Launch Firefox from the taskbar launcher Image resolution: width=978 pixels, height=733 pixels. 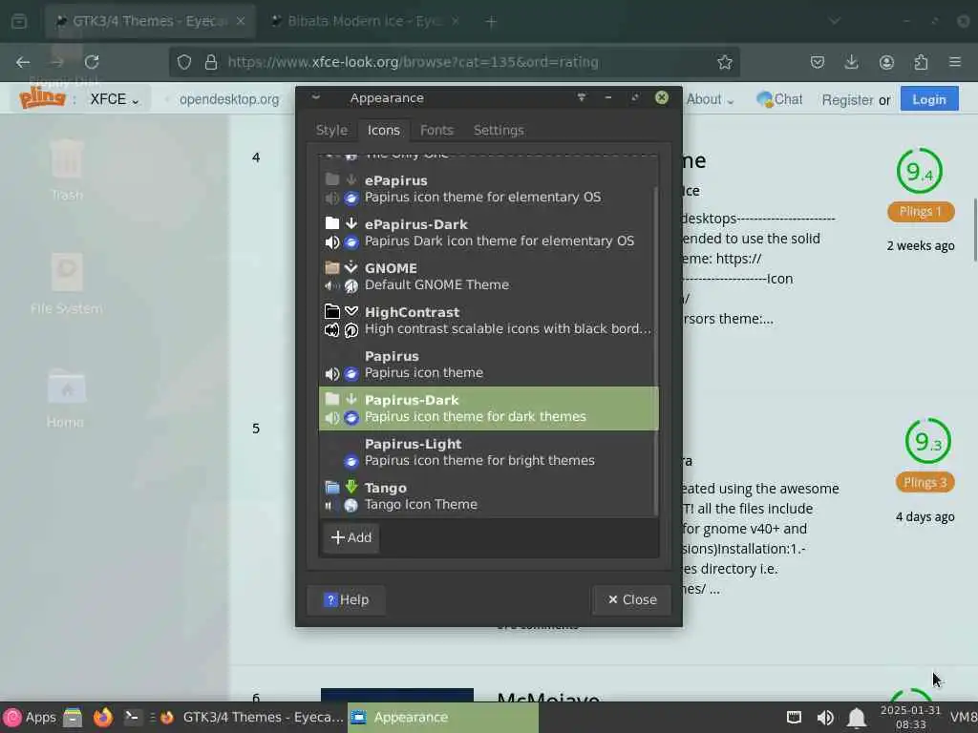pyautogui.click(x=103, y=718)
